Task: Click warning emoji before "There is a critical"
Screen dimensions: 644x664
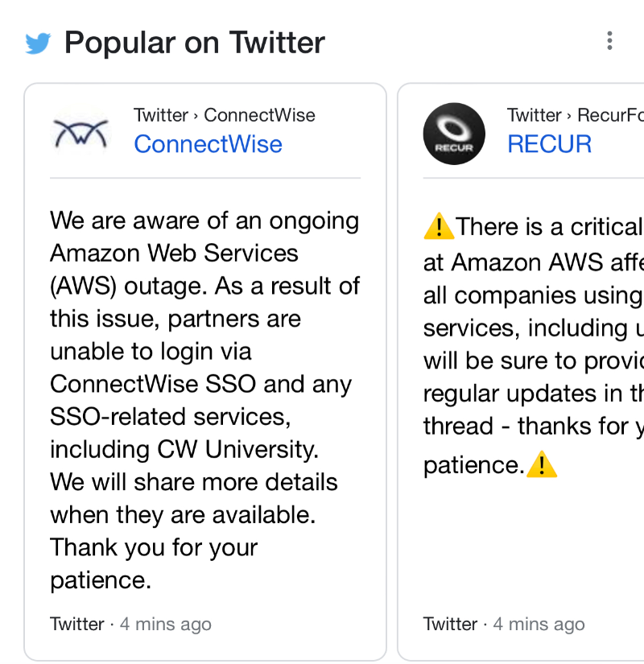Action: 439,226
